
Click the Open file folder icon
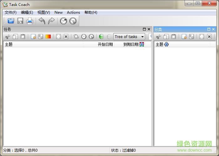click(11, 21)
